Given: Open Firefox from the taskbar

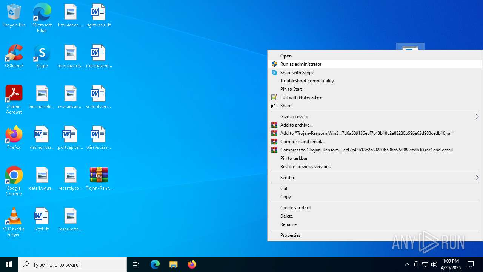Looking at the screenshot, I should 192,264.
